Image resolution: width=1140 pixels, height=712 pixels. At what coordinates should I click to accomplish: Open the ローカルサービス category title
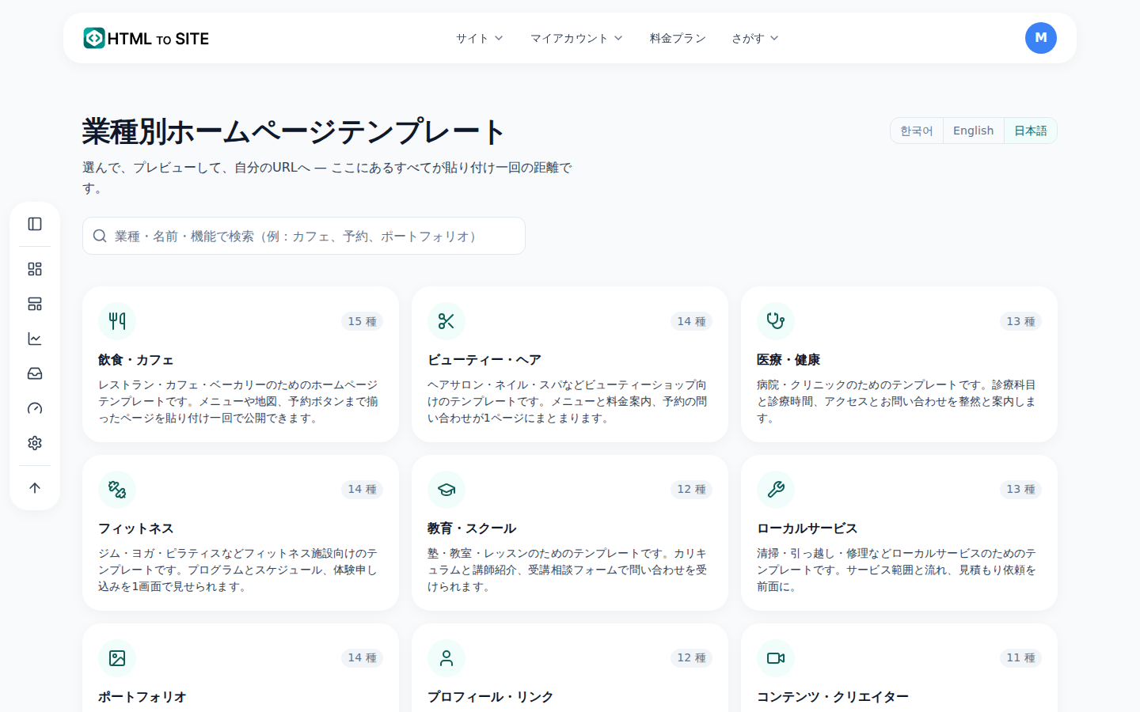[x=807, y=528]
